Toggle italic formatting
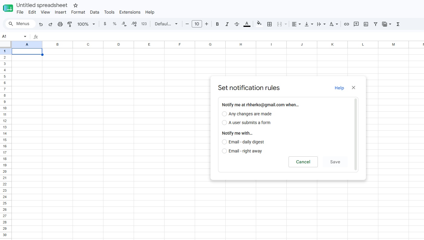Screen dimensions: 424x240 pyautogui.click(x=227, y=24)
